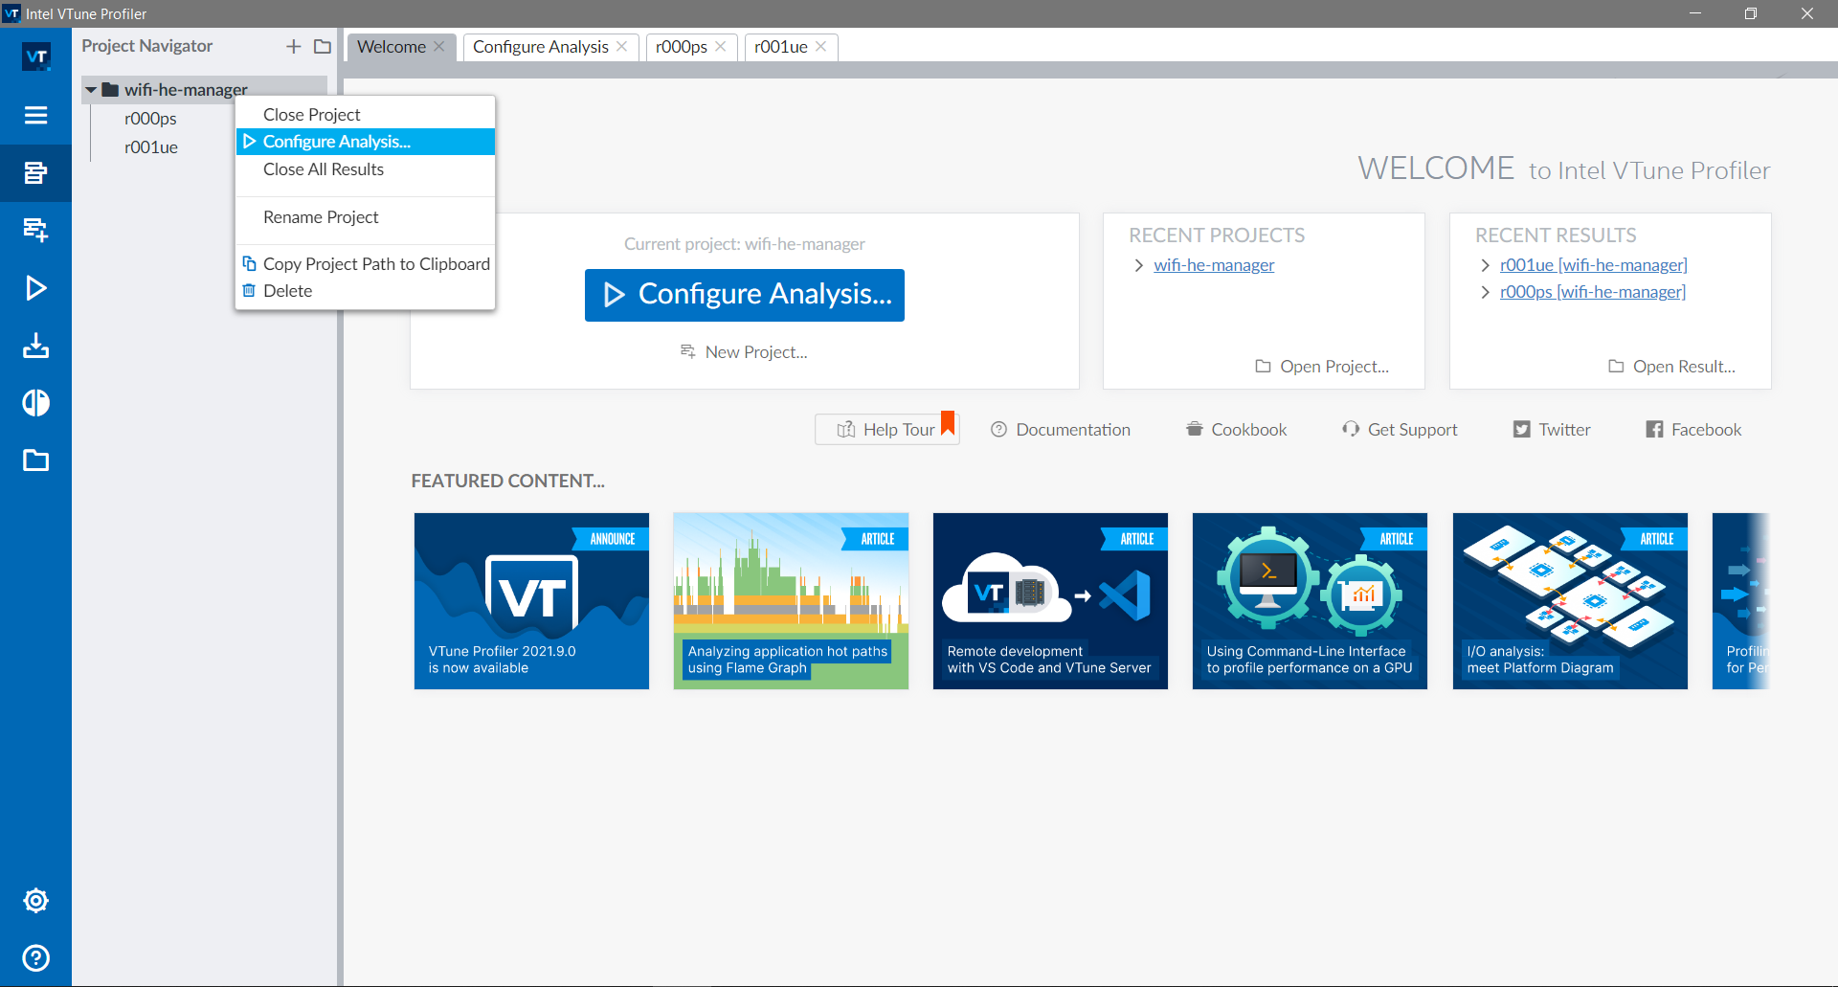
Task: Select Close All Results in context menu
Action: (323, 169)
